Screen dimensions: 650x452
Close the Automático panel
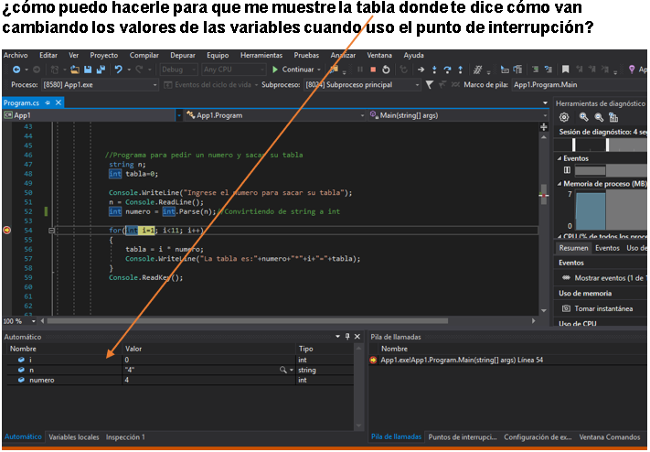coord(357,337)
